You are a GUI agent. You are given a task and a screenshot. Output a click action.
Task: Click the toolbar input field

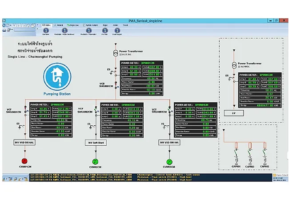click(24, 30)
